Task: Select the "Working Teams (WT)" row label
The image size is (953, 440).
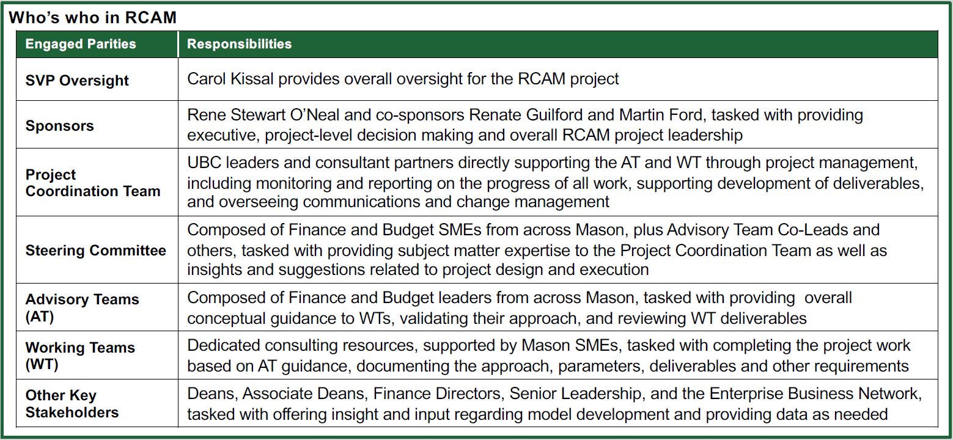Action: click(x=79, y=356)
